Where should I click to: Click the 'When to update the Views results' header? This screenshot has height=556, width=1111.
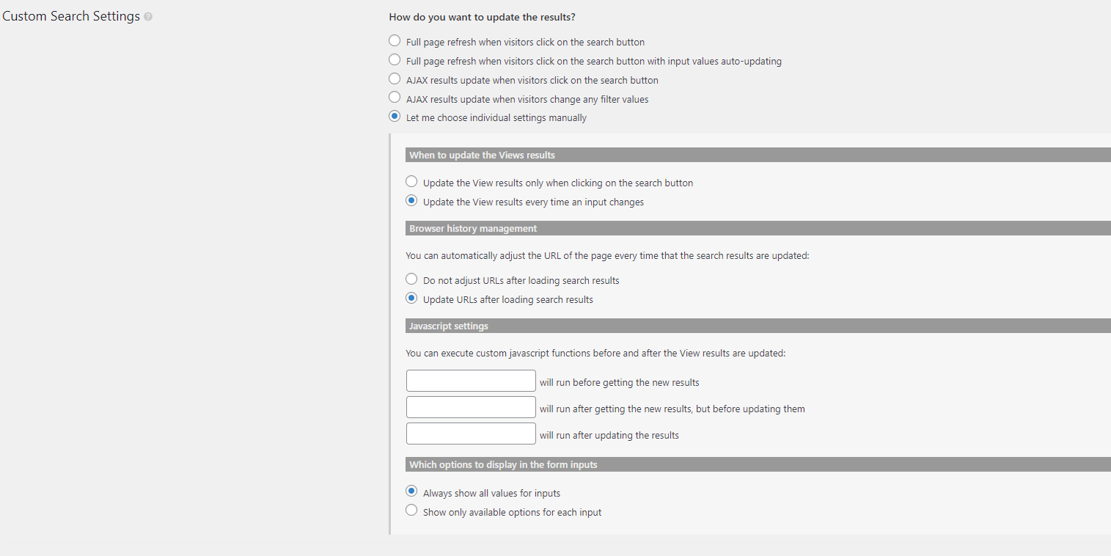click(x=758, y=155)
